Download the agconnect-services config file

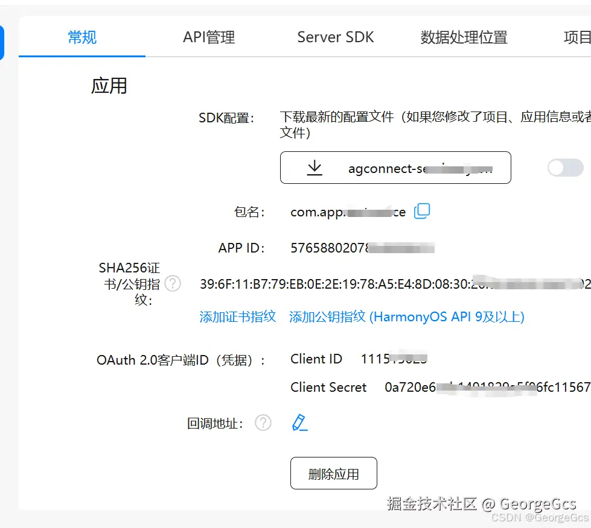click(395, 168)
